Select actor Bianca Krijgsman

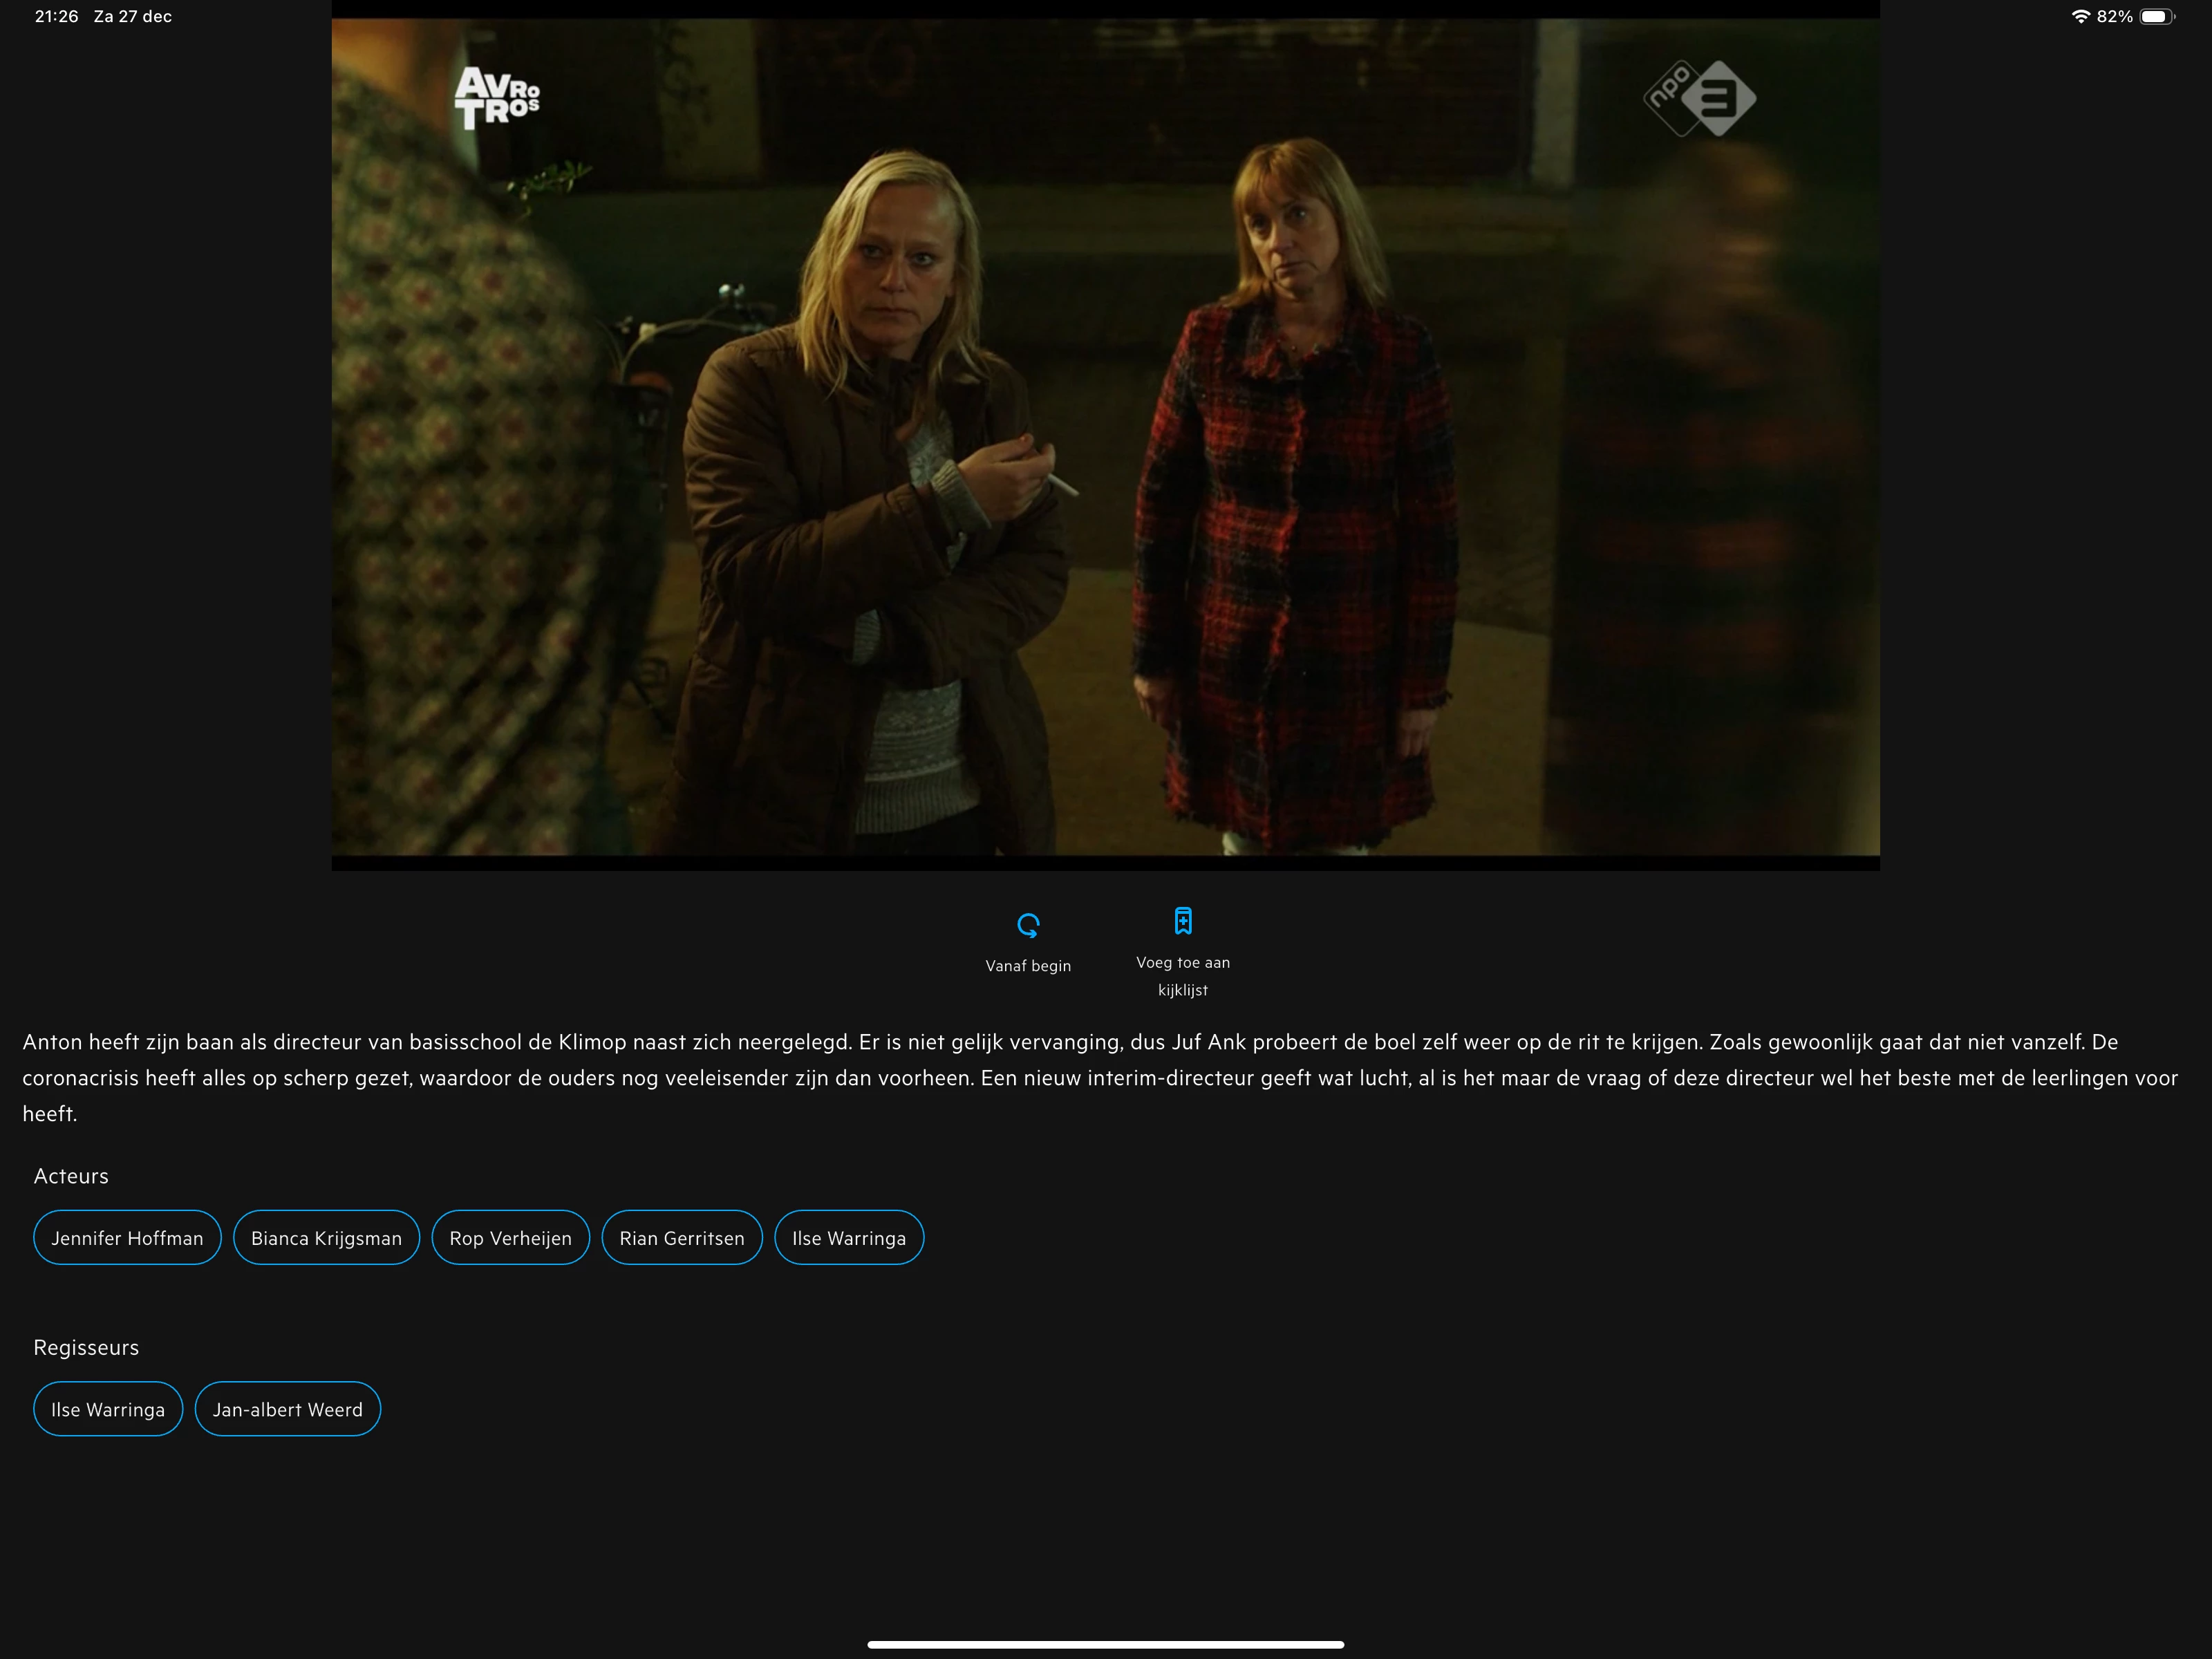[326, 1238]
